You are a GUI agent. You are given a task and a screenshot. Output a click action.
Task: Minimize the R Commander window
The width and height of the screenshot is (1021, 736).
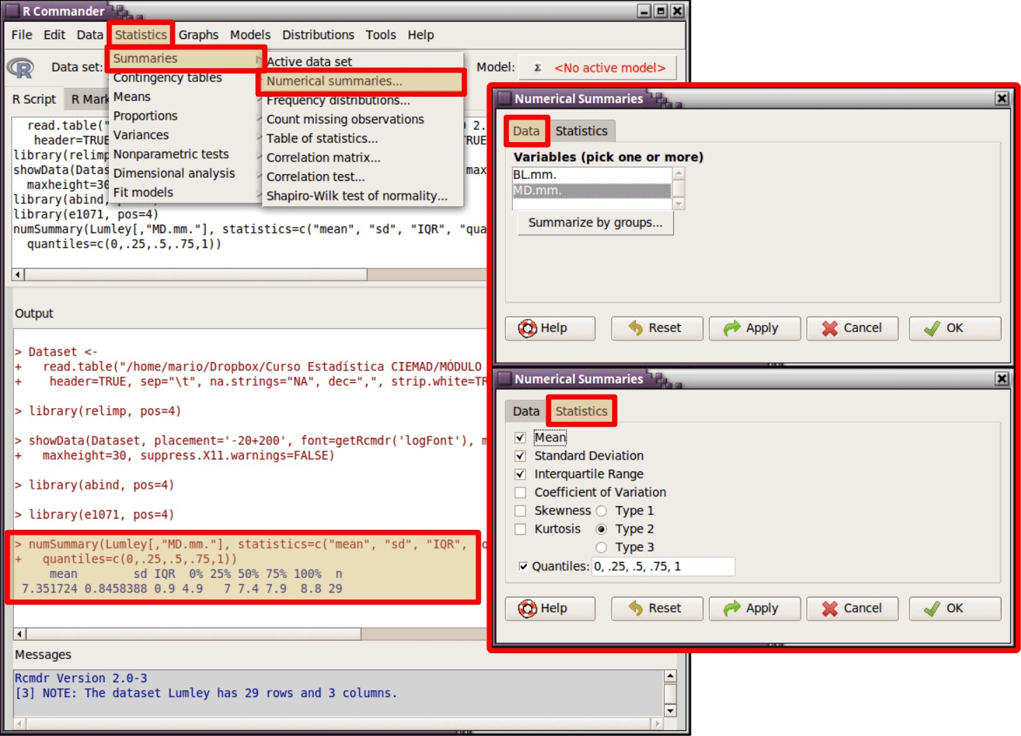coord(645,10)
